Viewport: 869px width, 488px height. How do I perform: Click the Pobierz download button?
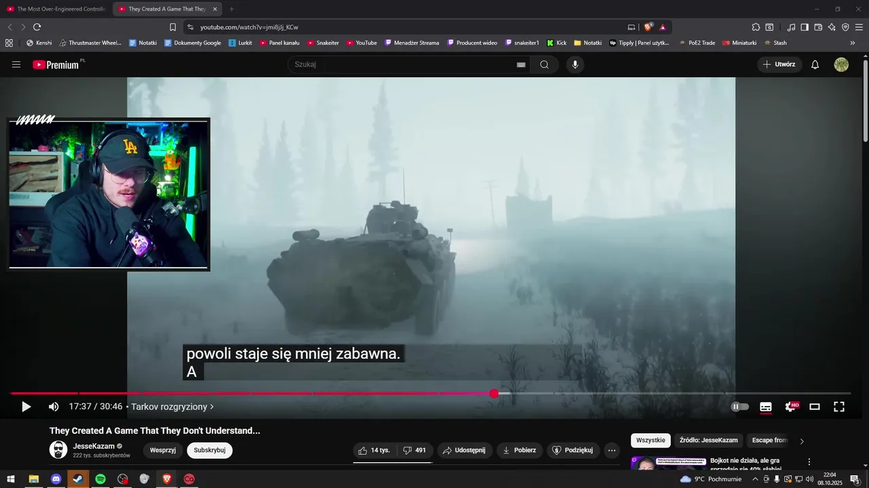[x=519, y=450]
